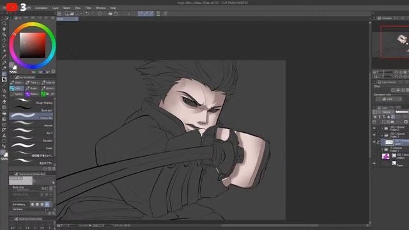Select the 3 brush size preset
This screenshot has width=409, height=230.
click(x=49, y=227)
